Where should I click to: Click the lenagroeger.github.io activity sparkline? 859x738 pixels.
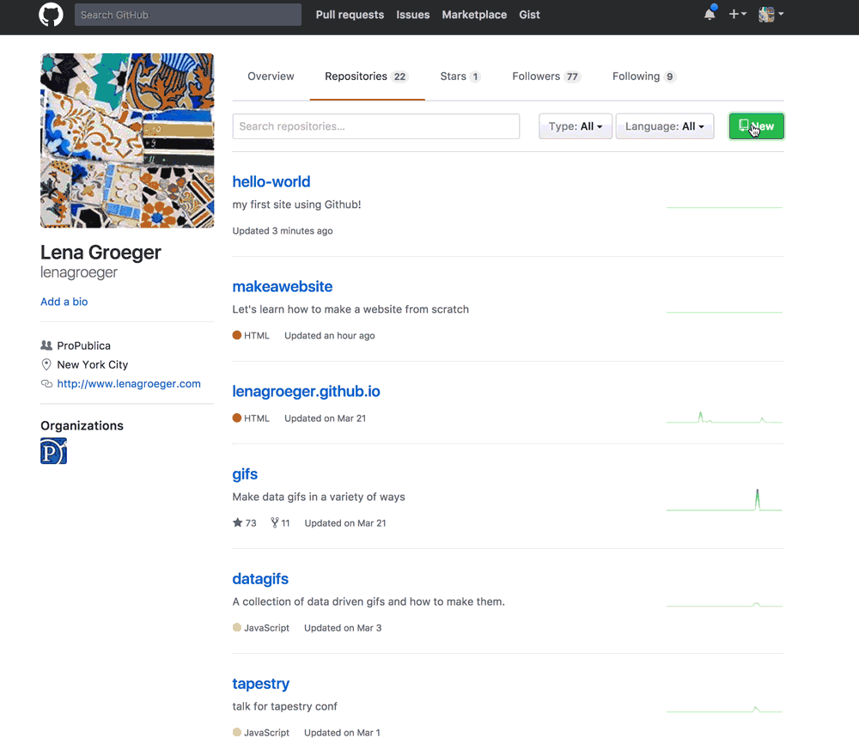tap(724, 418)
